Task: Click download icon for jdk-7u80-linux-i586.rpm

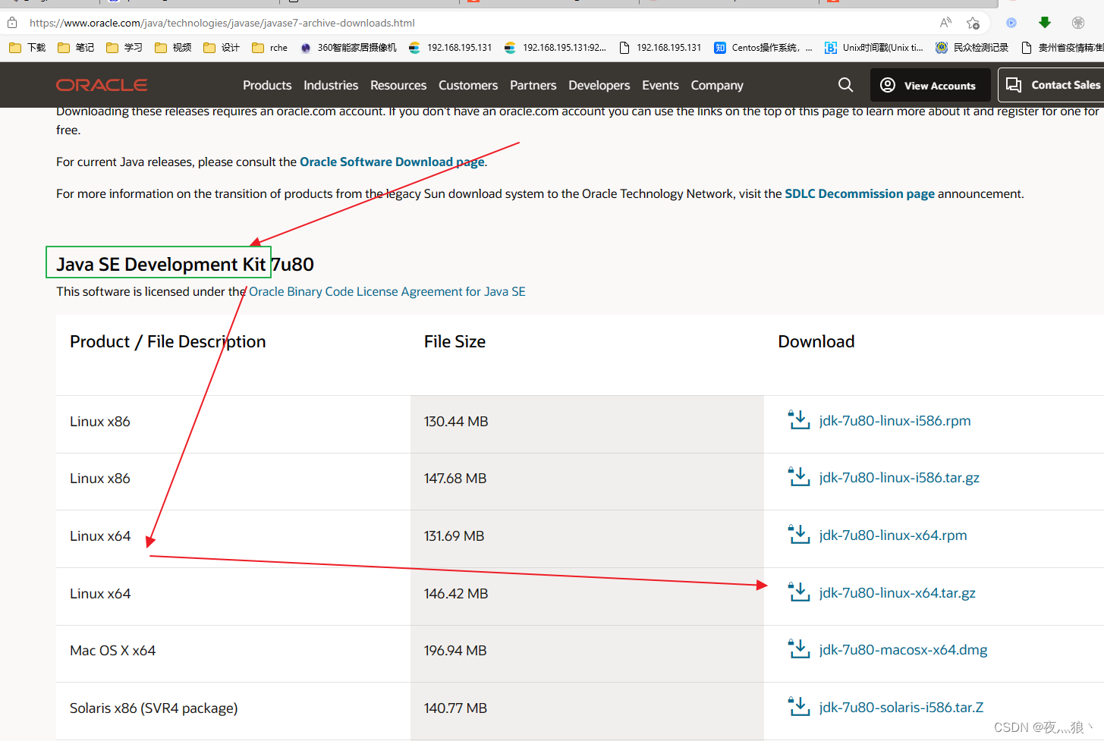Action: [x=799, y=419]
